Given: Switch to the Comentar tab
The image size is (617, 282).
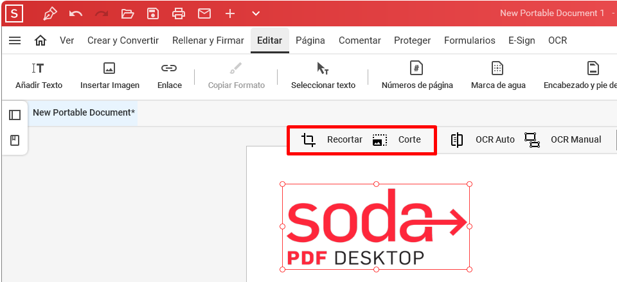Looking at the screenshot, I should tap(360, 40).
